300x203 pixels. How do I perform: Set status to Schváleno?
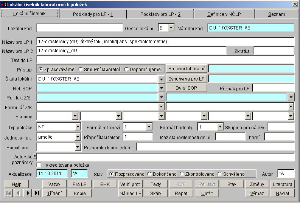[x=220, y=174]
